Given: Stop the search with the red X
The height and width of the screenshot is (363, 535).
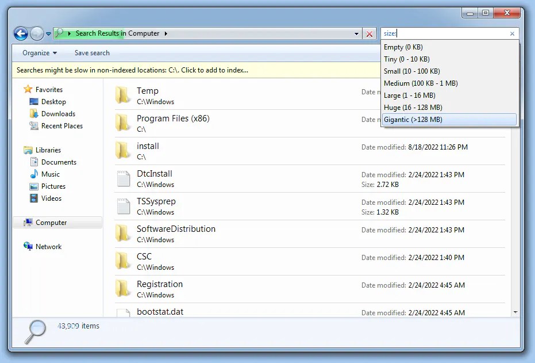Looking at the screenshot, I should pos(370,33).
